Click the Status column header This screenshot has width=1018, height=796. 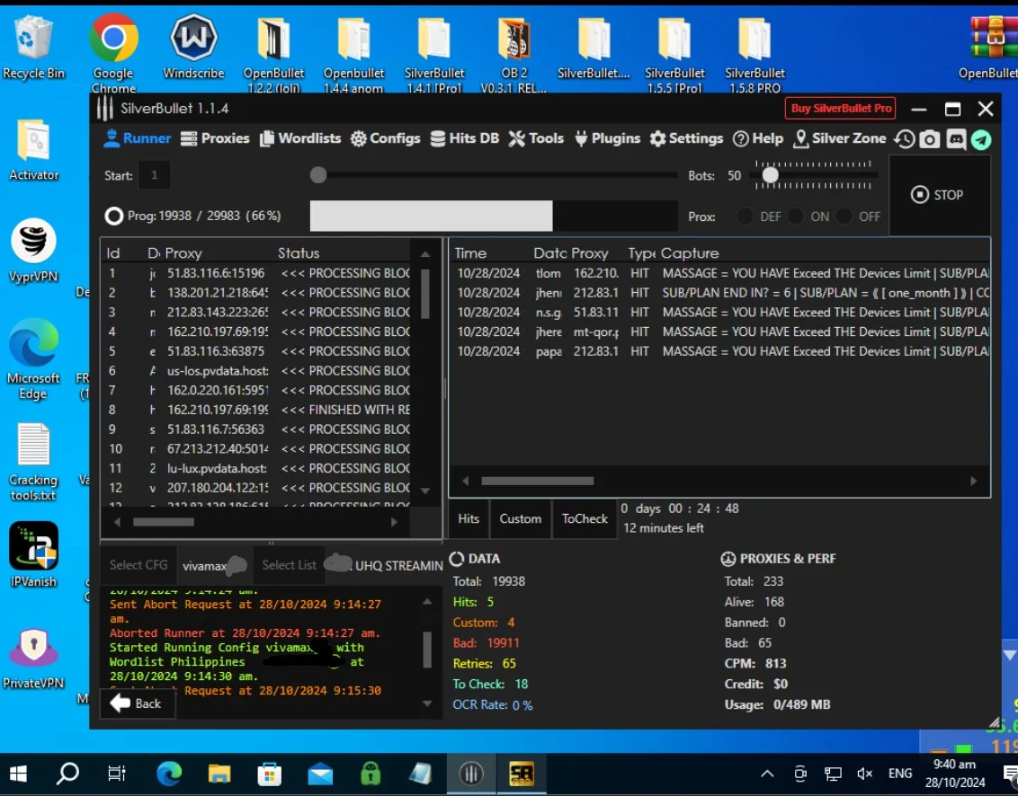pos(299,253)
